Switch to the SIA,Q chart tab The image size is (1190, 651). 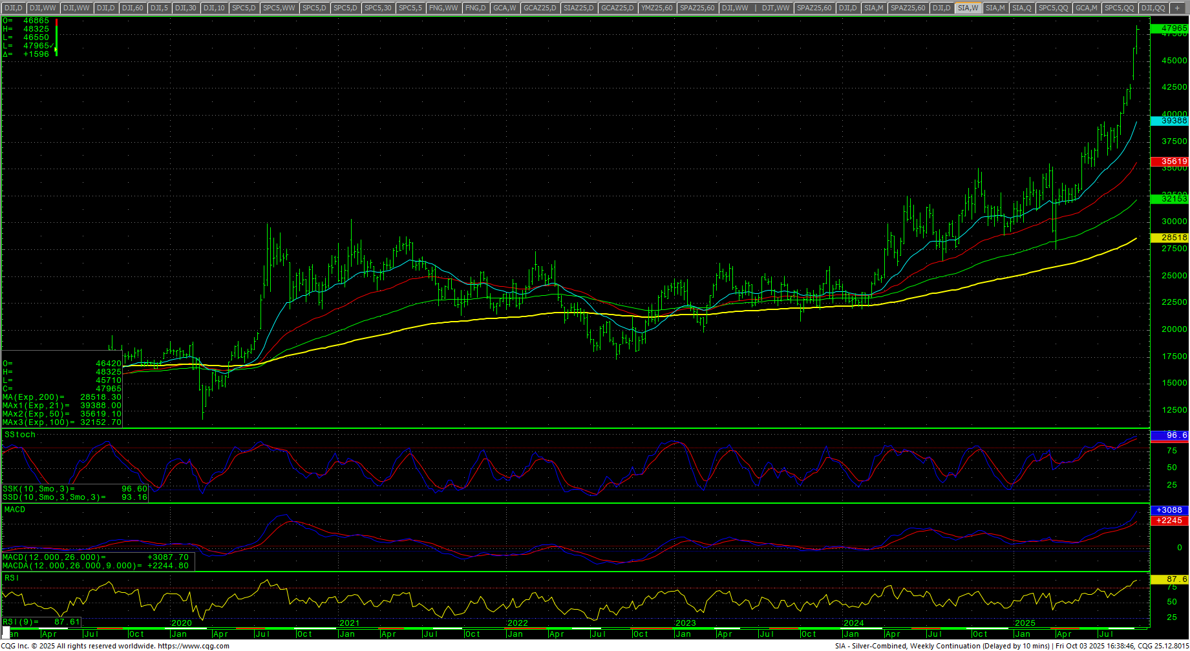(x=1021, y=8)
